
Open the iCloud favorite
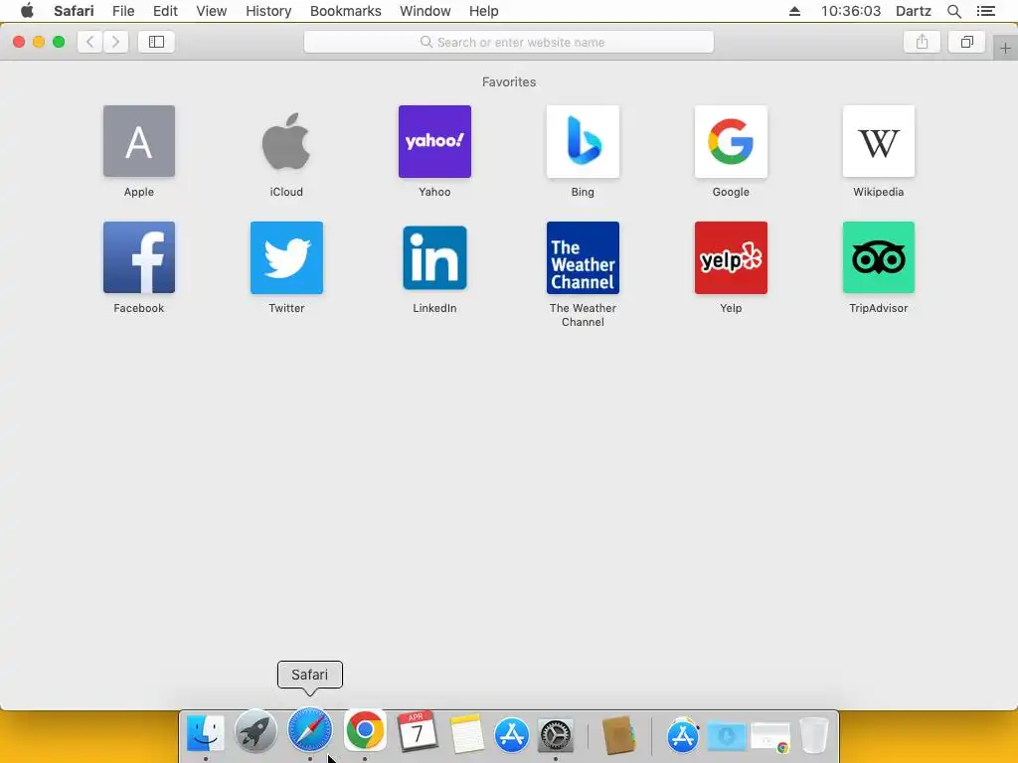point(286,141)
